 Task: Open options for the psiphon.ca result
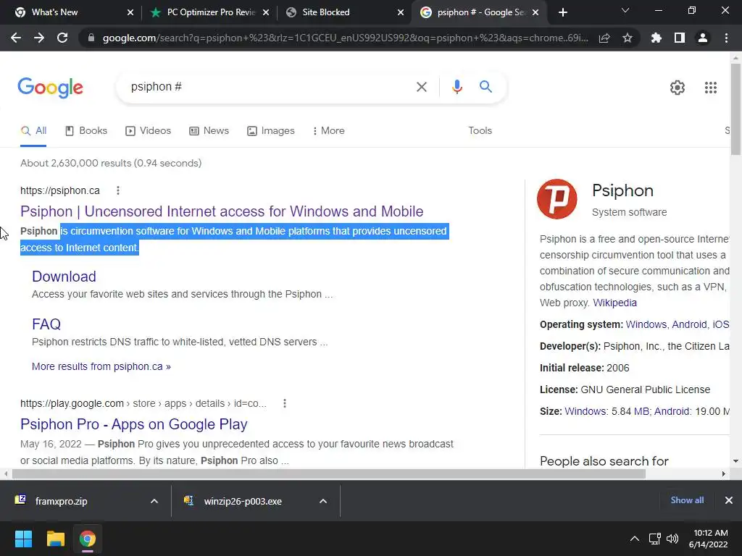click(x=118, y=190)
